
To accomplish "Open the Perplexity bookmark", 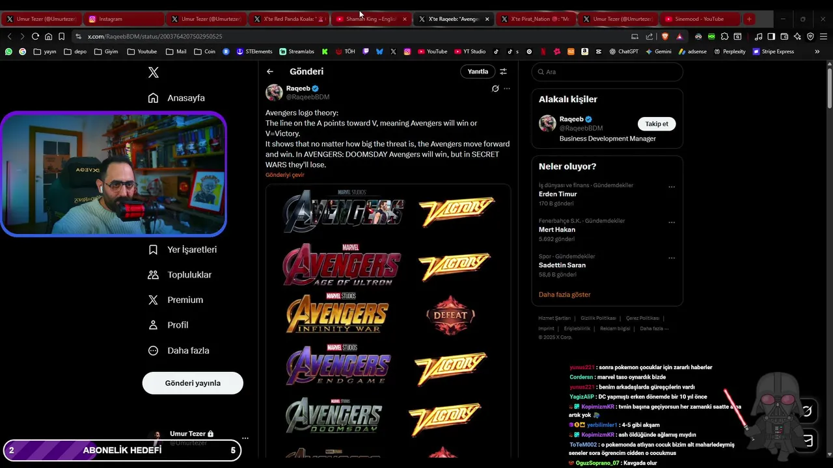I will (x=730, y=51).
